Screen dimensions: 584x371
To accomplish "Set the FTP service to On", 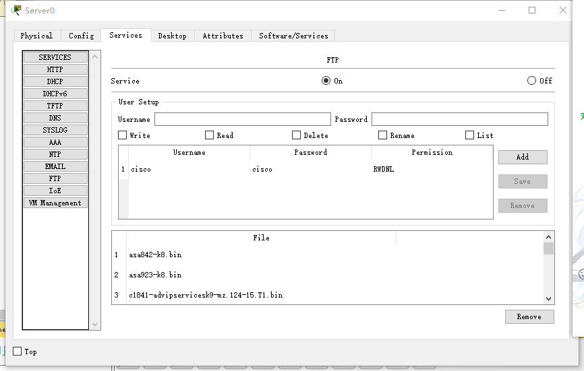I will [x=326, y=81].
